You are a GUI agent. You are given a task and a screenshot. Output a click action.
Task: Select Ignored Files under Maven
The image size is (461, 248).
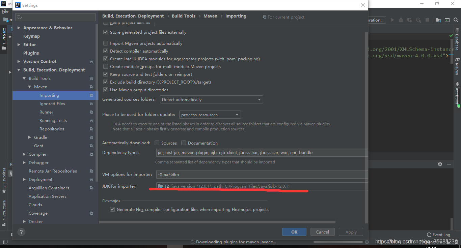pyautogui.click(x=52, y=104)
